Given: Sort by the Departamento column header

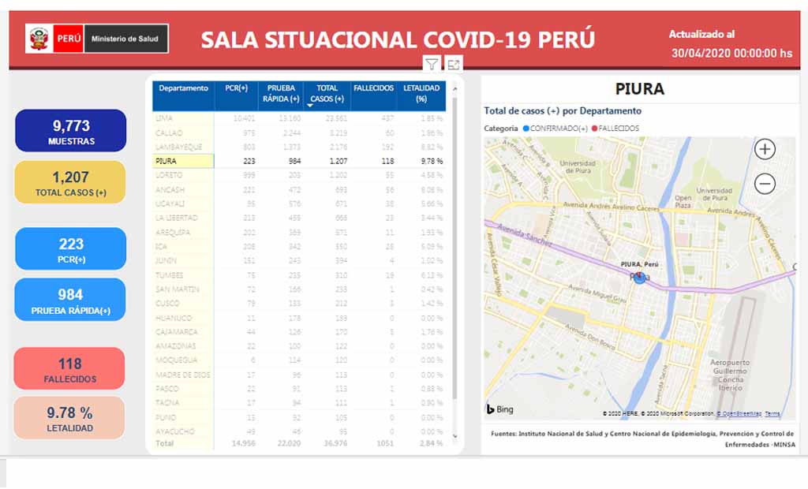Looking at the screenshot, I should coord(183,96).
